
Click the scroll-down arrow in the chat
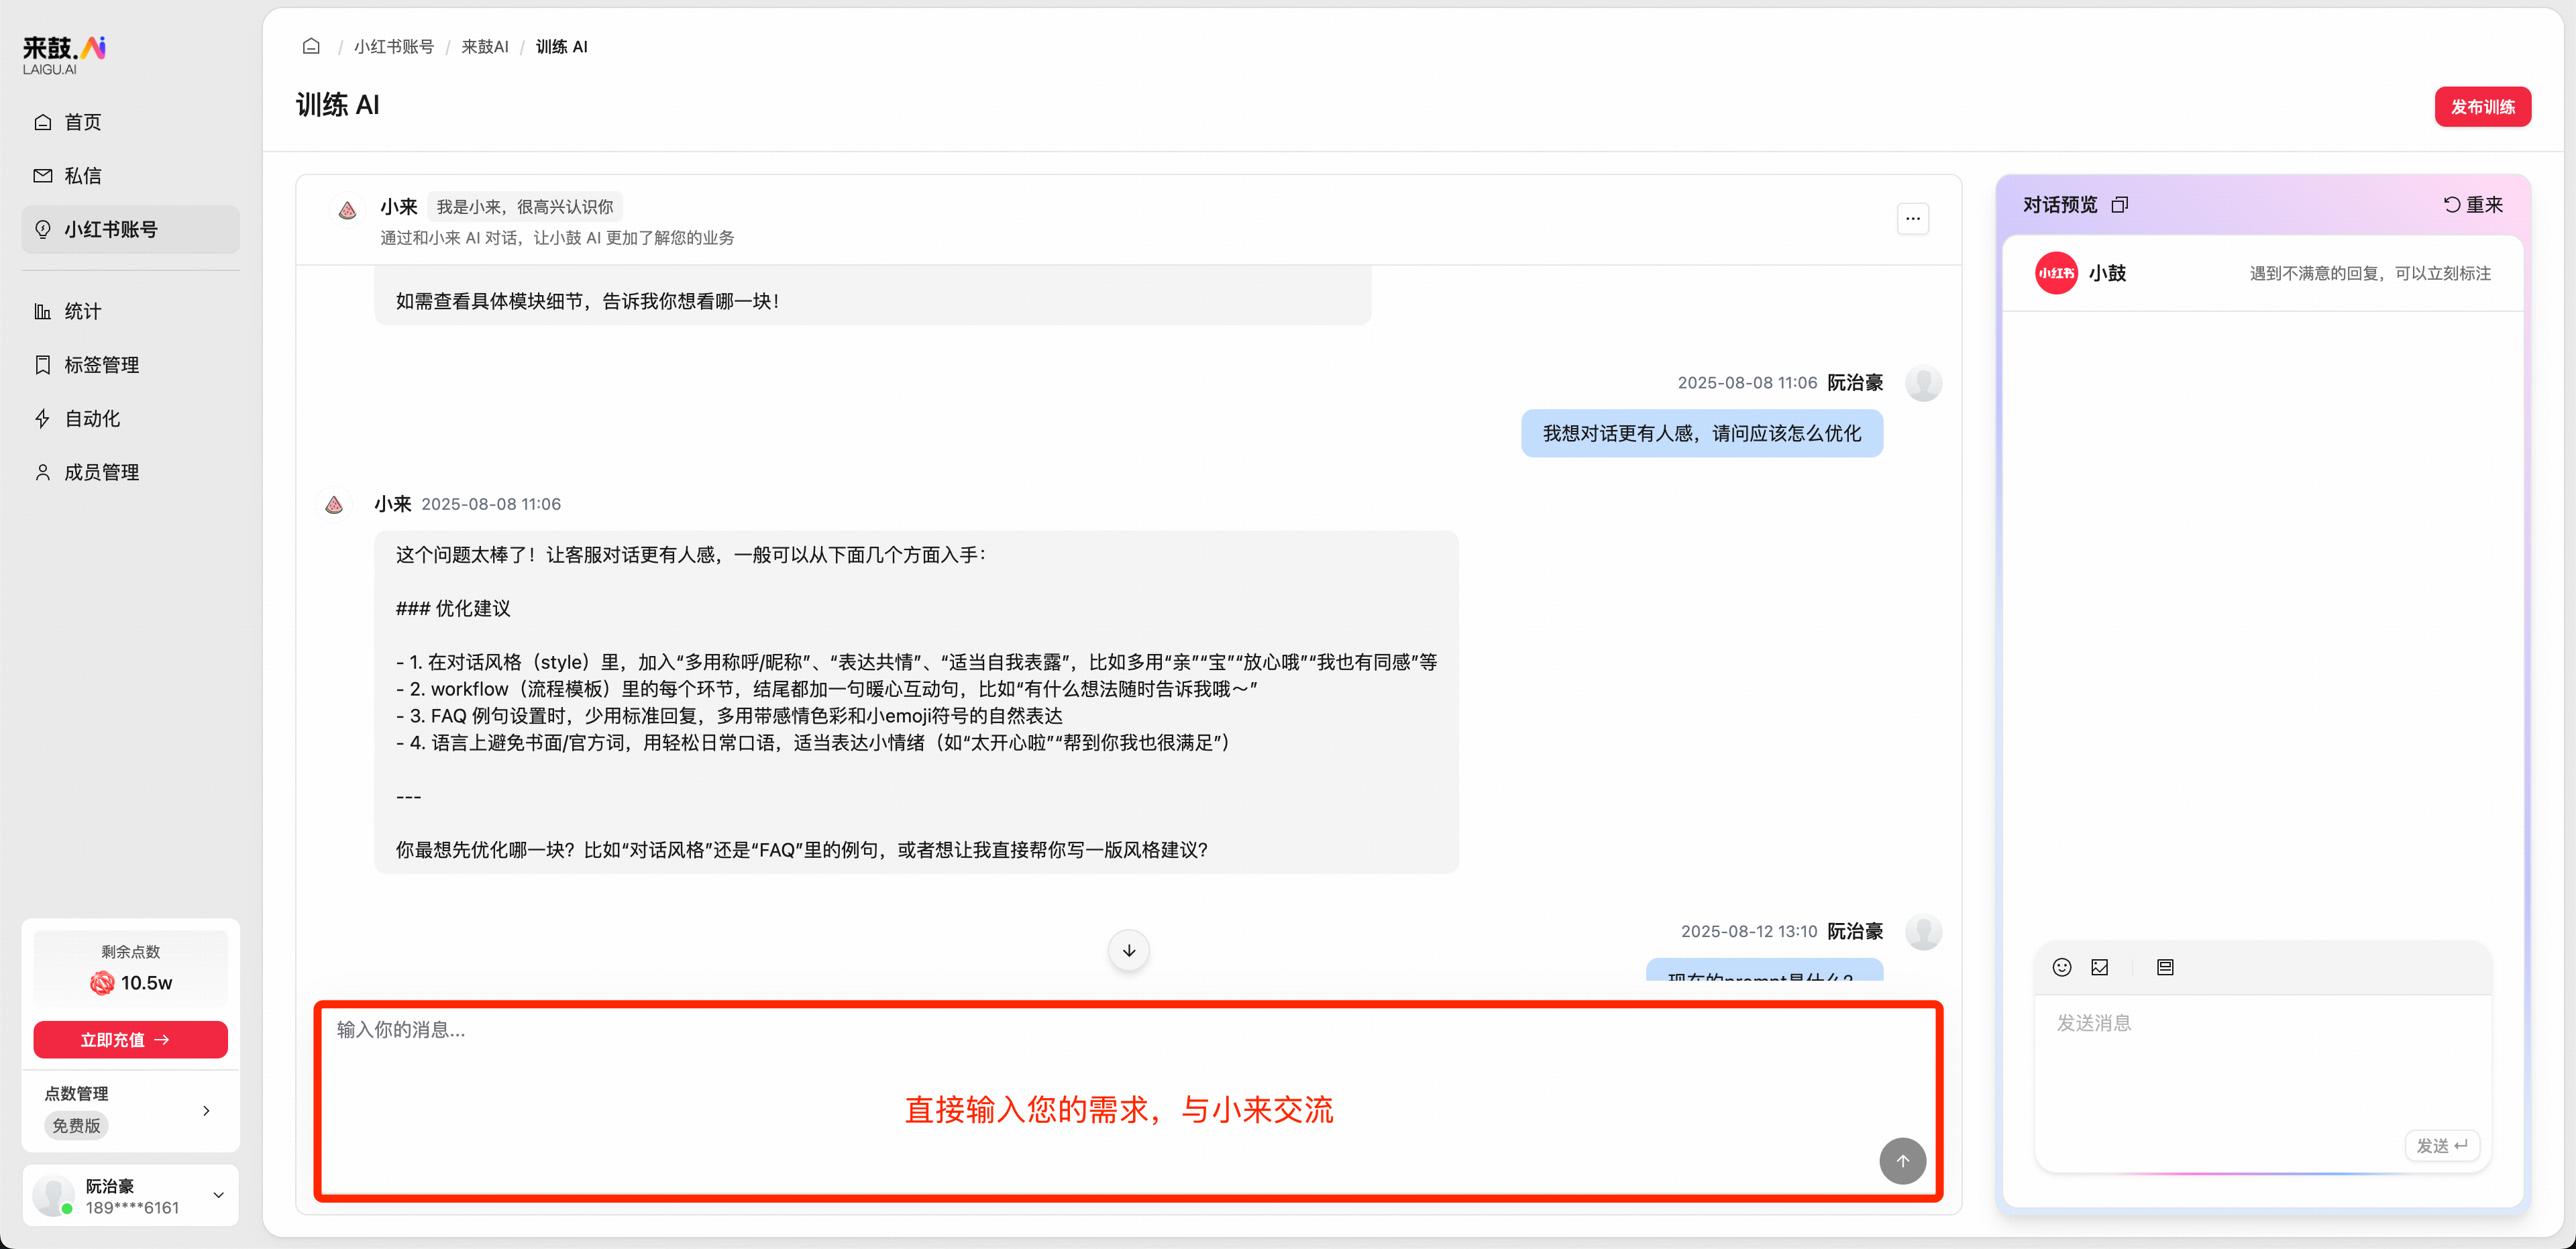point(1128,950)
